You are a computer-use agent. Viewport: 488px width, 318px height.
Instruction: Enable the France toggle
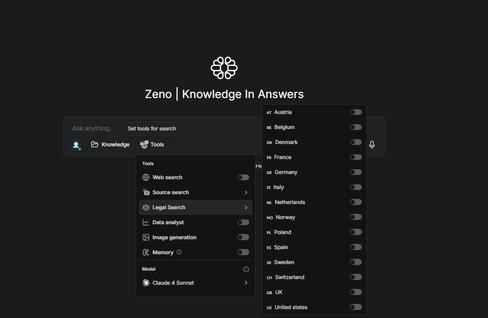pyautogui.click(x=356, y=157)
